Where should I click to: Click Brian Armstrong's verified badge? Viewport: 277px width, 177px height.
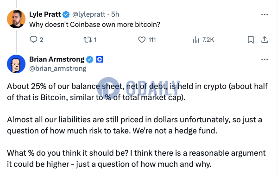coord(89,59)
